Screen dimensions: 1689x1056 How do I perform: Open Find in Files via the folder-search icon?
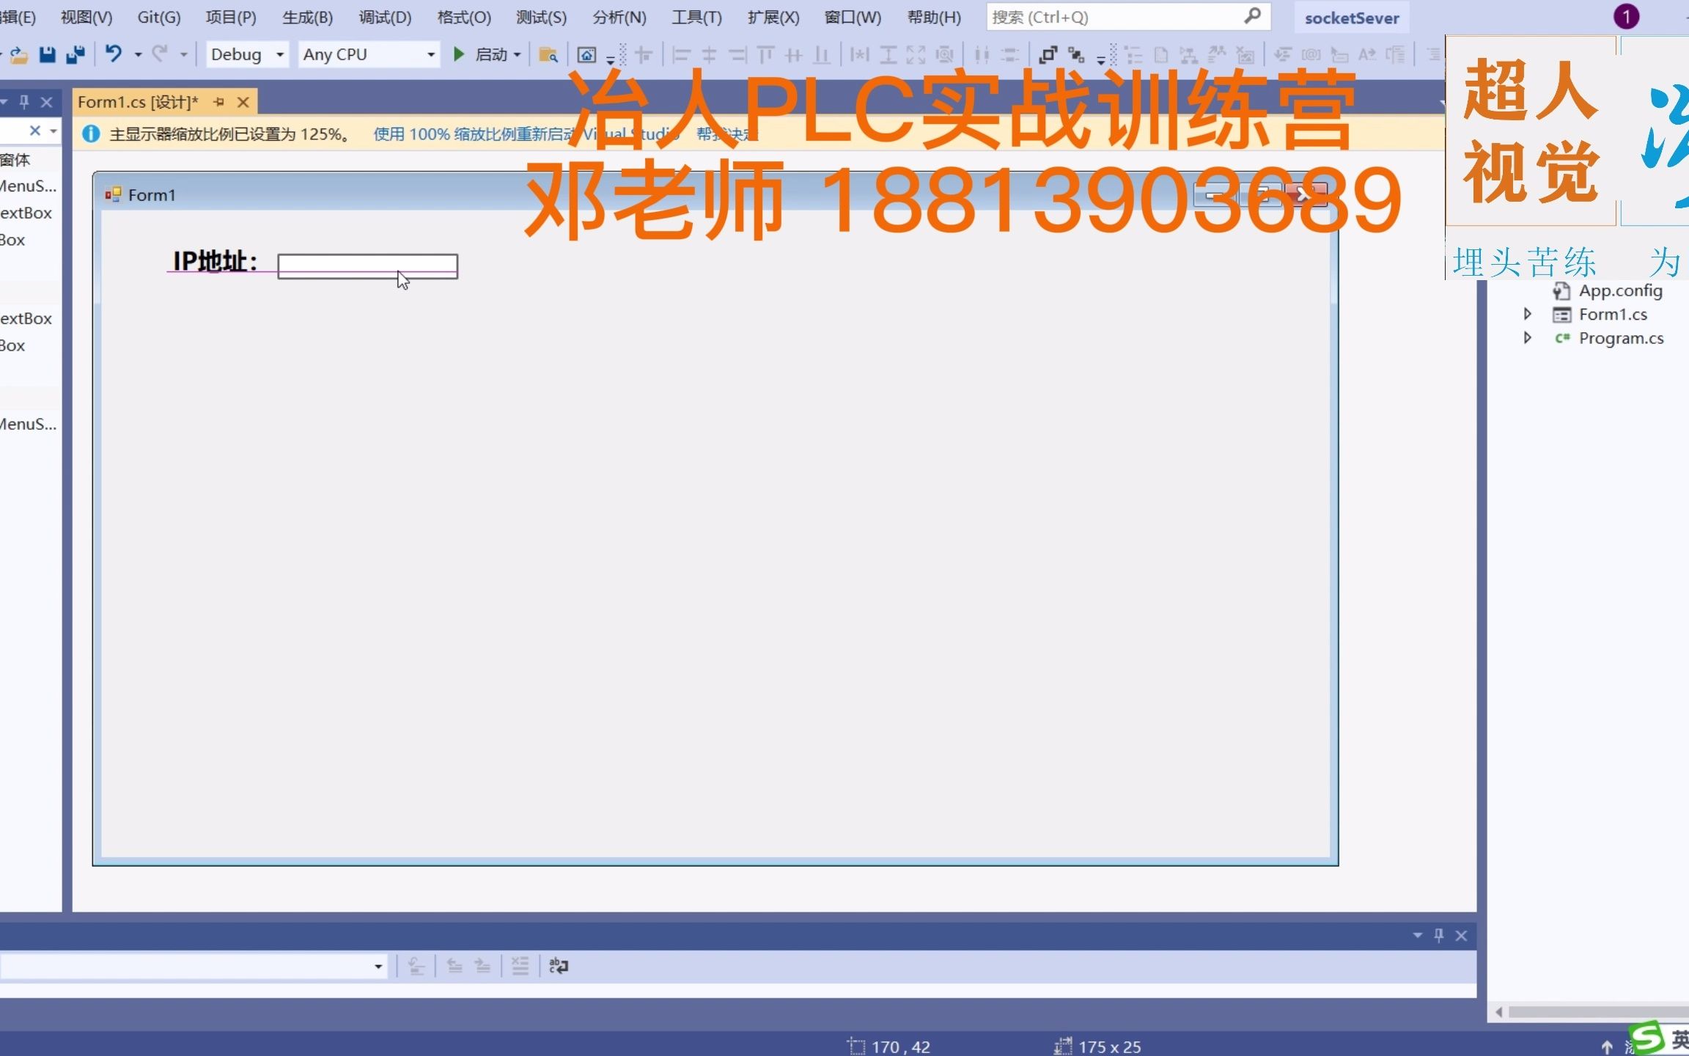coord(548,54)
